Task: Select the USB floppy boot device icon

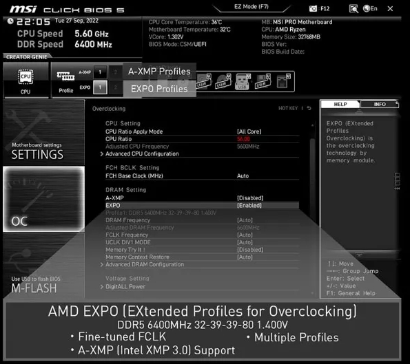Action: coord(263,81)
